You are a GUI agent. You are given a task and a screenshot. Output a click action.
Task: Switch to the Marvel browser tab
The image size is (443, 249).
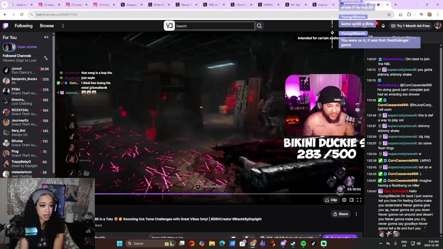click(187, 5)
